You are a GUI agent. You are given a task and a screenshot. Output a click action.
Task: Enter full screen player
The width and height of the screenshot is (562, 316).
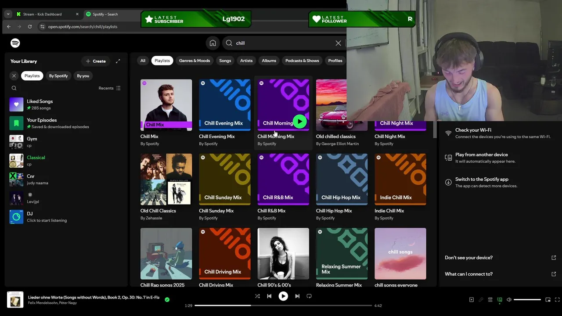pyautogui.click(x=557, y=300)
